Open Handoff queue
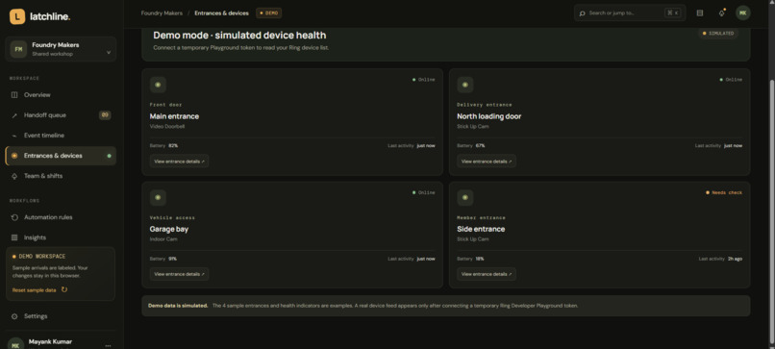This screenshot has width=775, height=349. [x=61, y=115]
